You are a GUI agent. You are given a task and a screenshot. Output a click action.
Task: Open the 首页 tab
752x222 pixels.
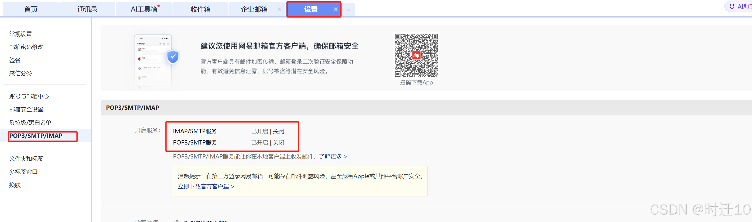(31, 9)
